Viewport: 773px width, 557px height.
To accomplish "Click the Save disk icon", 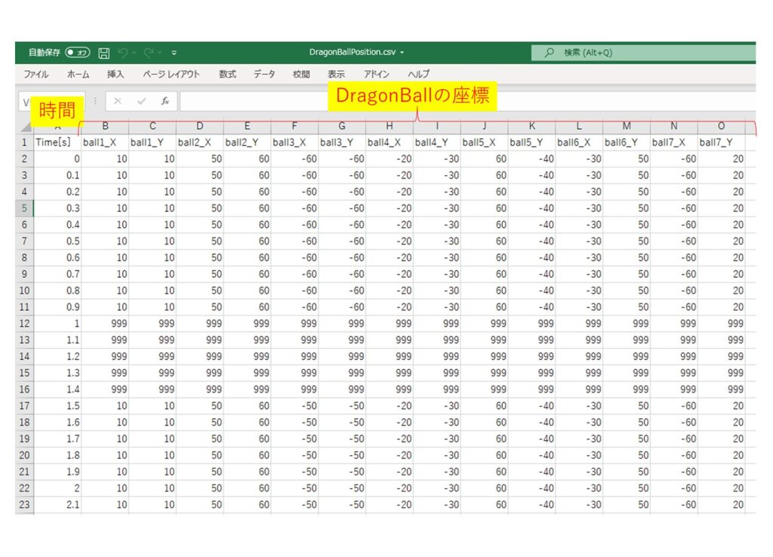I will point(104,53).
